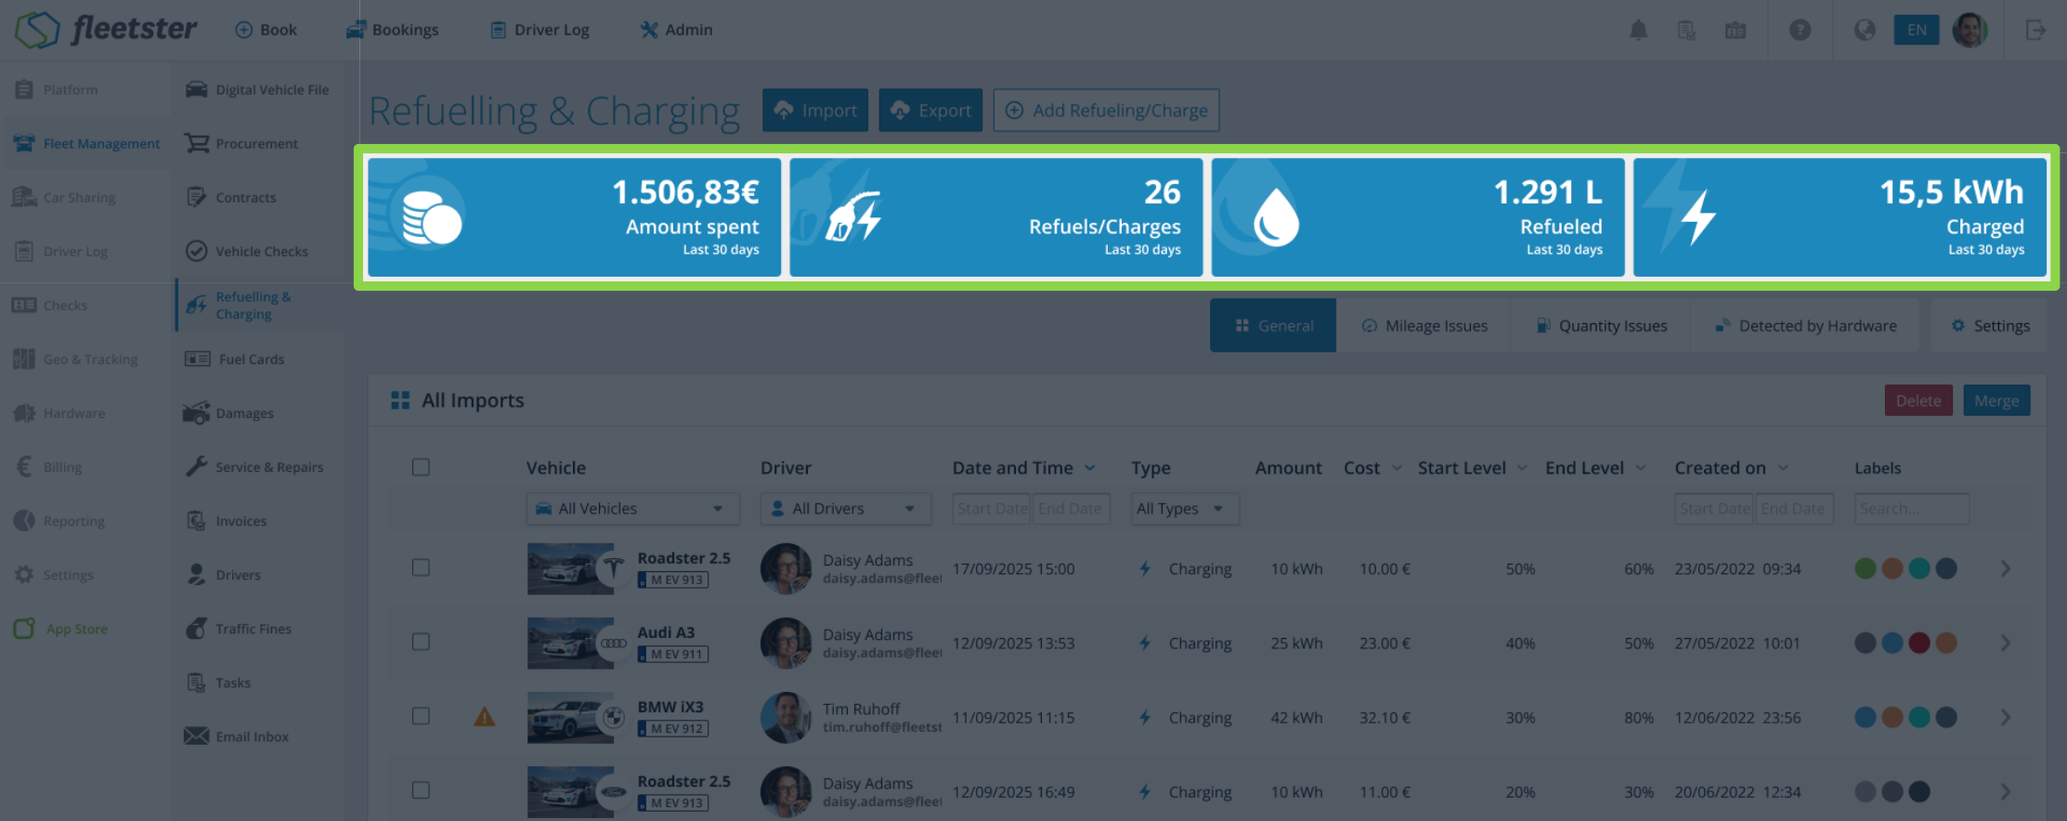
Task: Open Email Inbox in sidebar
Action: click(x=237, y=736)
